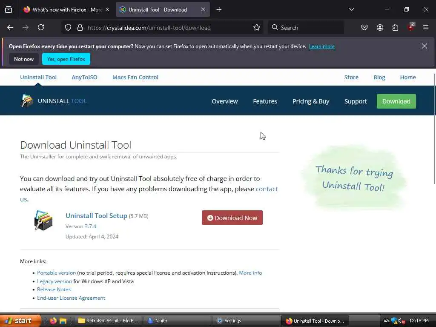Screen dimensions: 436x327
Task: Click uBlock extension icon with badge
Action: click(411, 27)
